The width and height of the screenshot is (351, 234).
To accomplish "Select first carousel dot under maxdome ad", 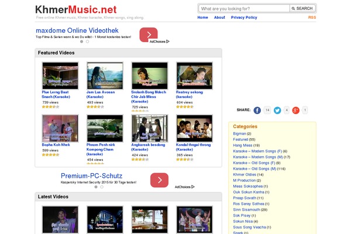I will (82, 42).
